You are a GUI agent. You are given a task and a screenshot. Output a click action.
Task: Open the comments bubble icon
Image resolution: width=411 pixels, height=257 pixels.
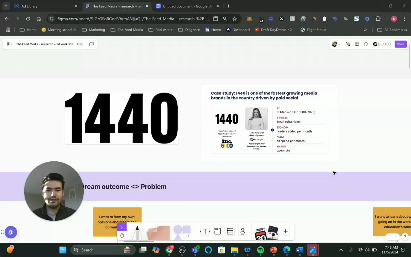[366, 44]
